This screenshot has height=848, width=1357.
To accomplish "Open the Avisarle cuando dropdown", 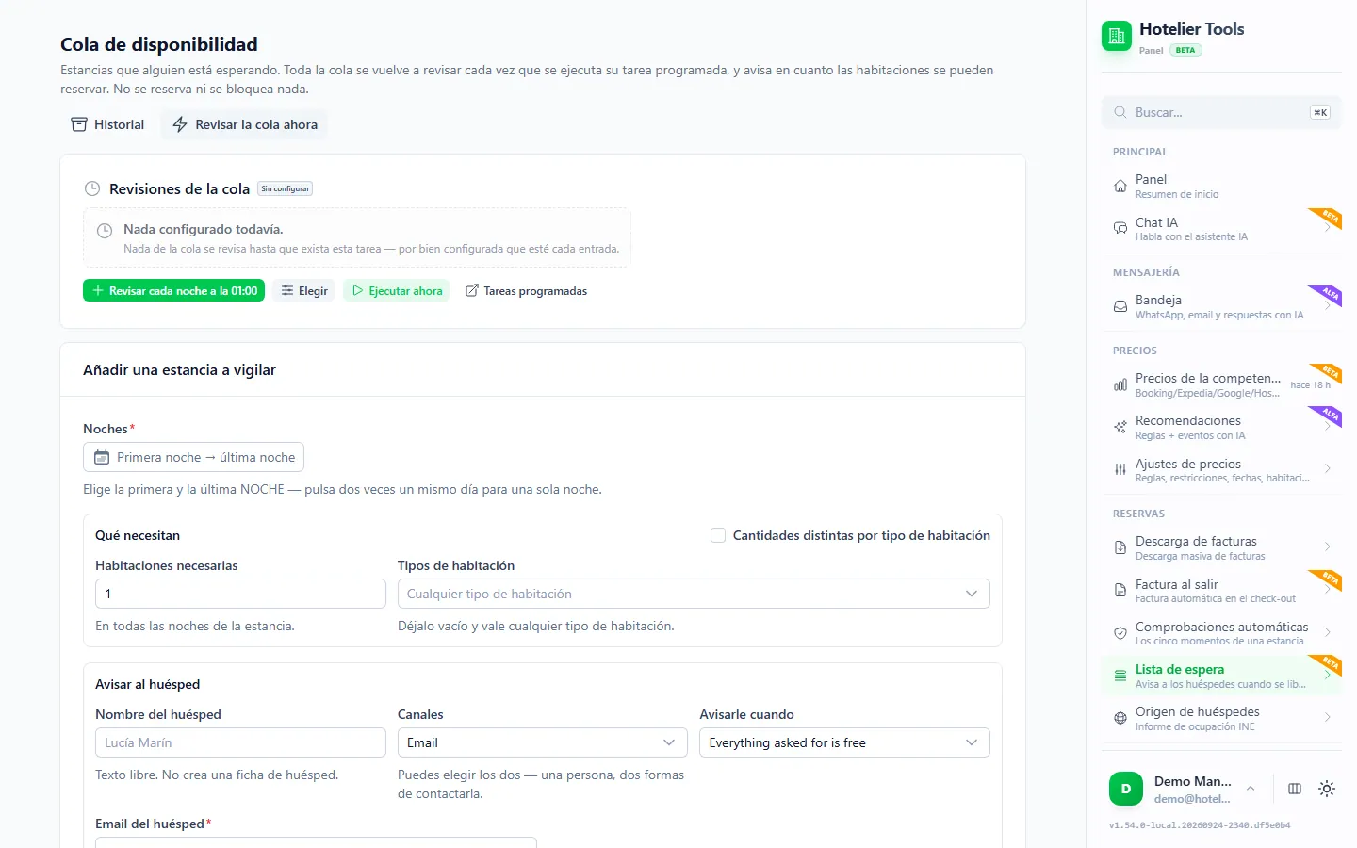I will (844, 742).
